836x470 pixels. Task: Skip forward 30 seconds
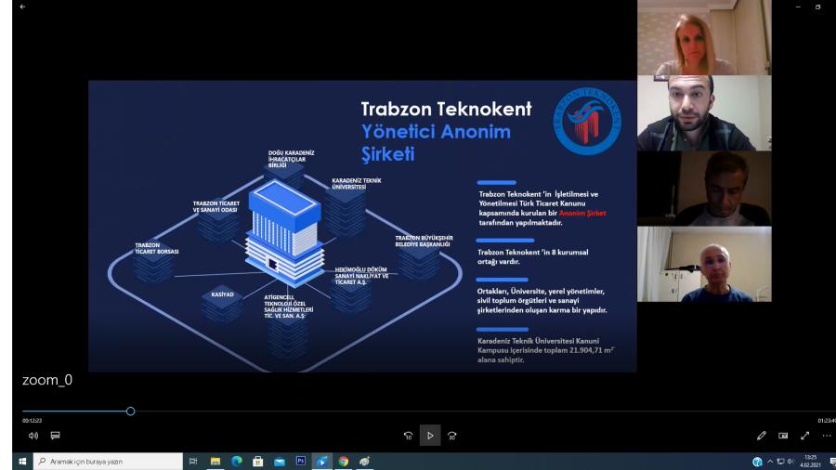click(x=452, y=435)
